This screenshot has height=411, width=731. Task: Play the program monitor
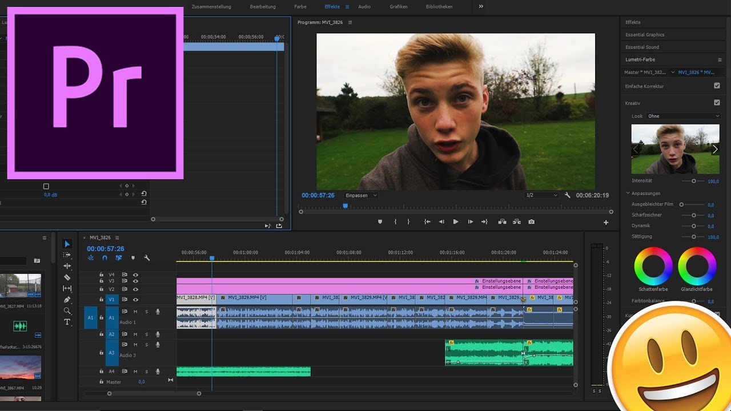456,221
